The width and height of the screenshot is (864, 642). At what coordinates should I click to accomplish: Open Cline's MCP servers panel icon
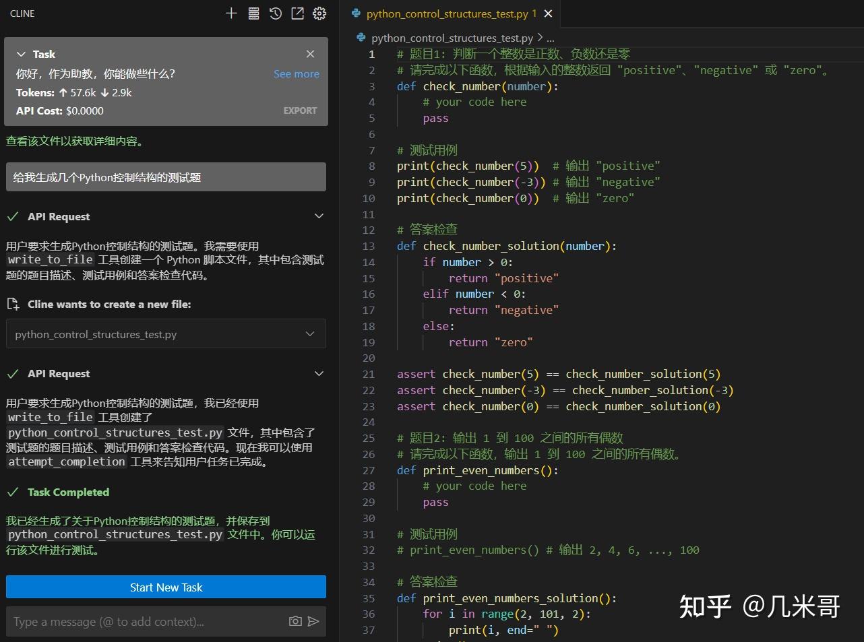tap(253, 13)
